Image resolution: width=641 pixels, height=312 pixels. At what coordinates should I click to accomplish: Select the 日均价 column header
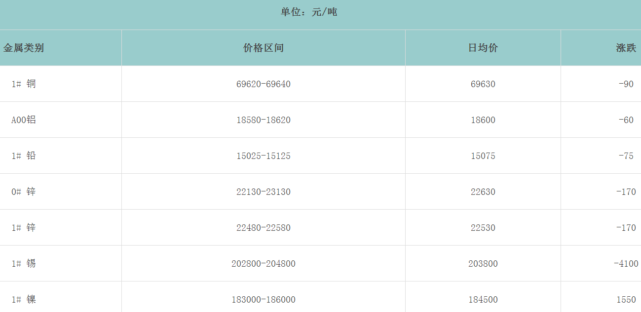point(483,48)
